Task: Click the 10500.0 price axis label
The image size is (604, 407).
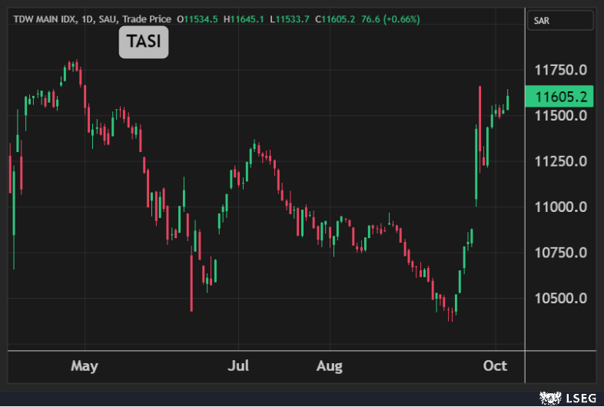Action: [x=561, y=298]
